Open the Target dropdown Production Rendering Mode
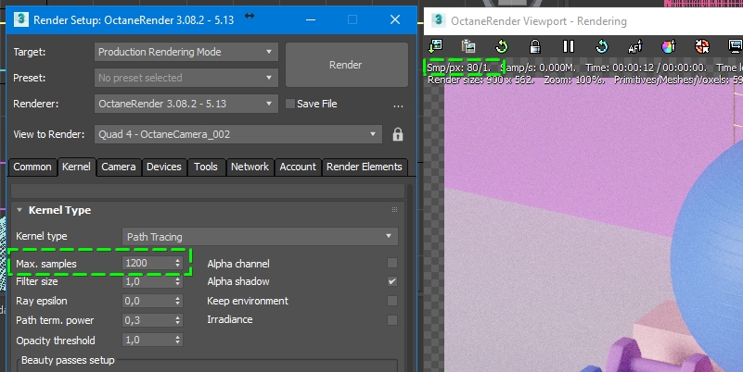This screenshot has width=743, height=372. tap(186, 52)
